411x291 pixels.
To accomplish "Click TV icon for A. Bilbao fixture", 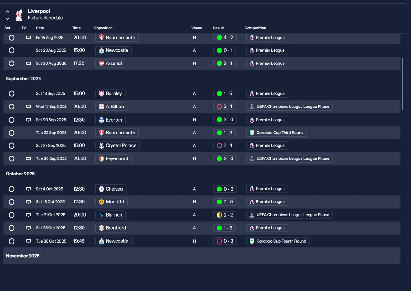I will tap(29, 107).
